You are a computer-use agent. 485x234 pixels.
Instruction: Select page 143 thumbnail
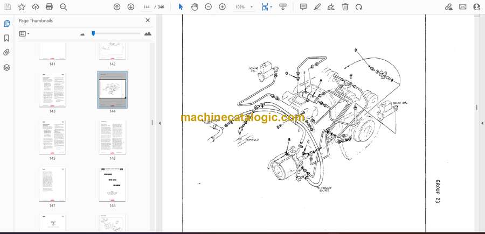pos(52,90)
